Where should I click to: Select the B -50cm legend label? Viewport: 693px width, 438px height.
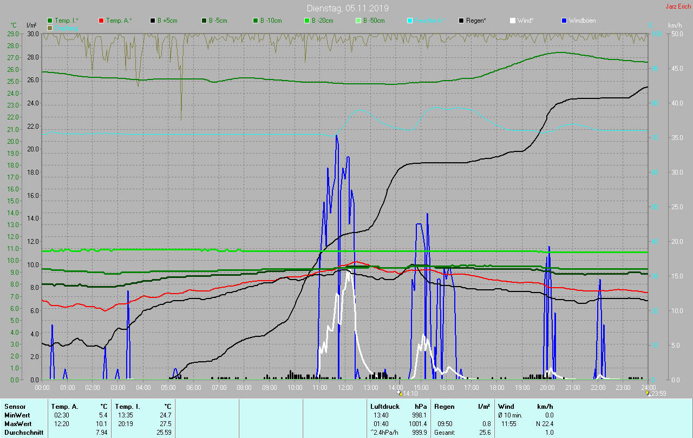tap(374, 21)
